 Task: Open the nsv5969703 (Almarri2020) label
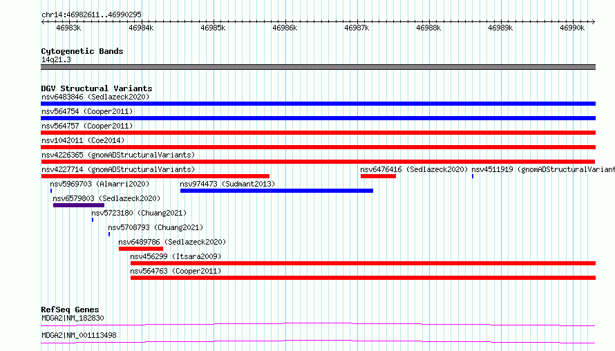tap(100, 184)
